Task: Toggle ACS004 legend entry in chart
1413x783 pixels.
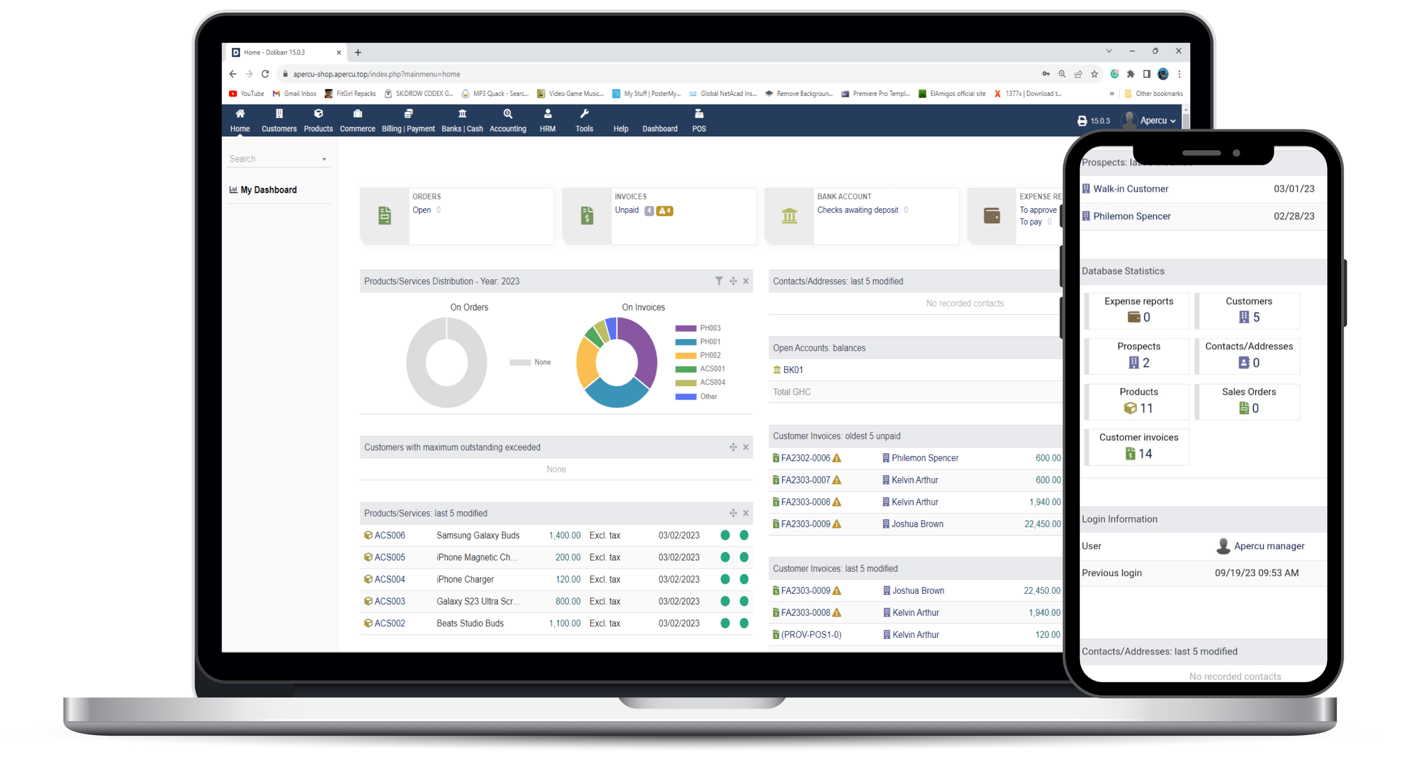Action: 700,382
